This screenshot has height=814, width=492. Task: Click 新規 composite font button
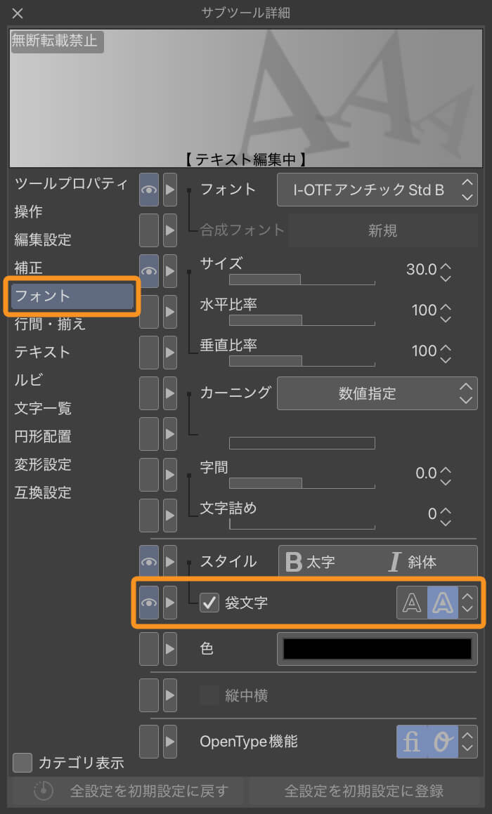[382, 230]
